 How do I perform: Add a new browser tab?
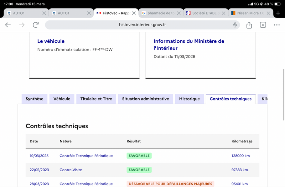pos(278,13)
